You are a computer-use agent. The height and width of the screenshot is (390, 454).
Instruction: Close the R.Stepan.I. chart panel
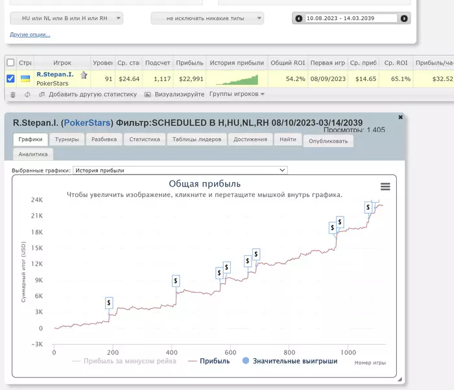pyautogui.click(x=400, y=117)
